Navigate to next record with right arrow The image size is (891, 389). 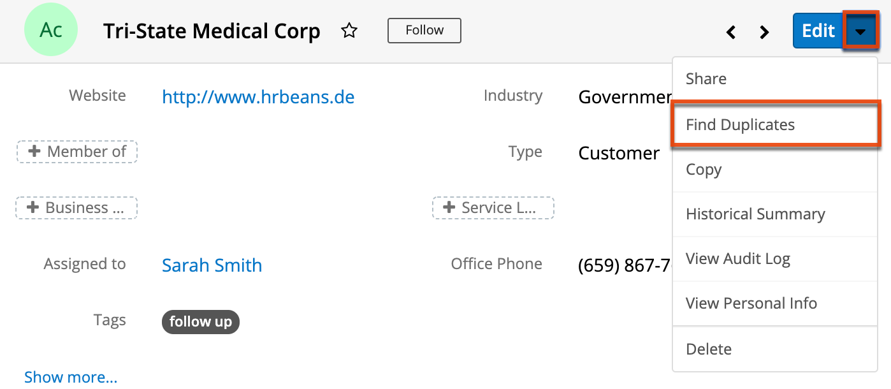point(764,31)
